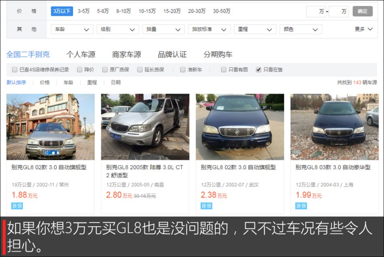Tick the 准新车 checkbox
Viewport: 384px width, 257px height.
(183, 70)
